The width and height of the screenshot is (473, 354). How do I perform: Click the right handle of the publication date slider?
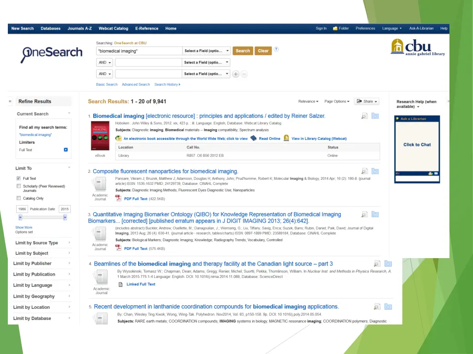[x=65, y=217]
